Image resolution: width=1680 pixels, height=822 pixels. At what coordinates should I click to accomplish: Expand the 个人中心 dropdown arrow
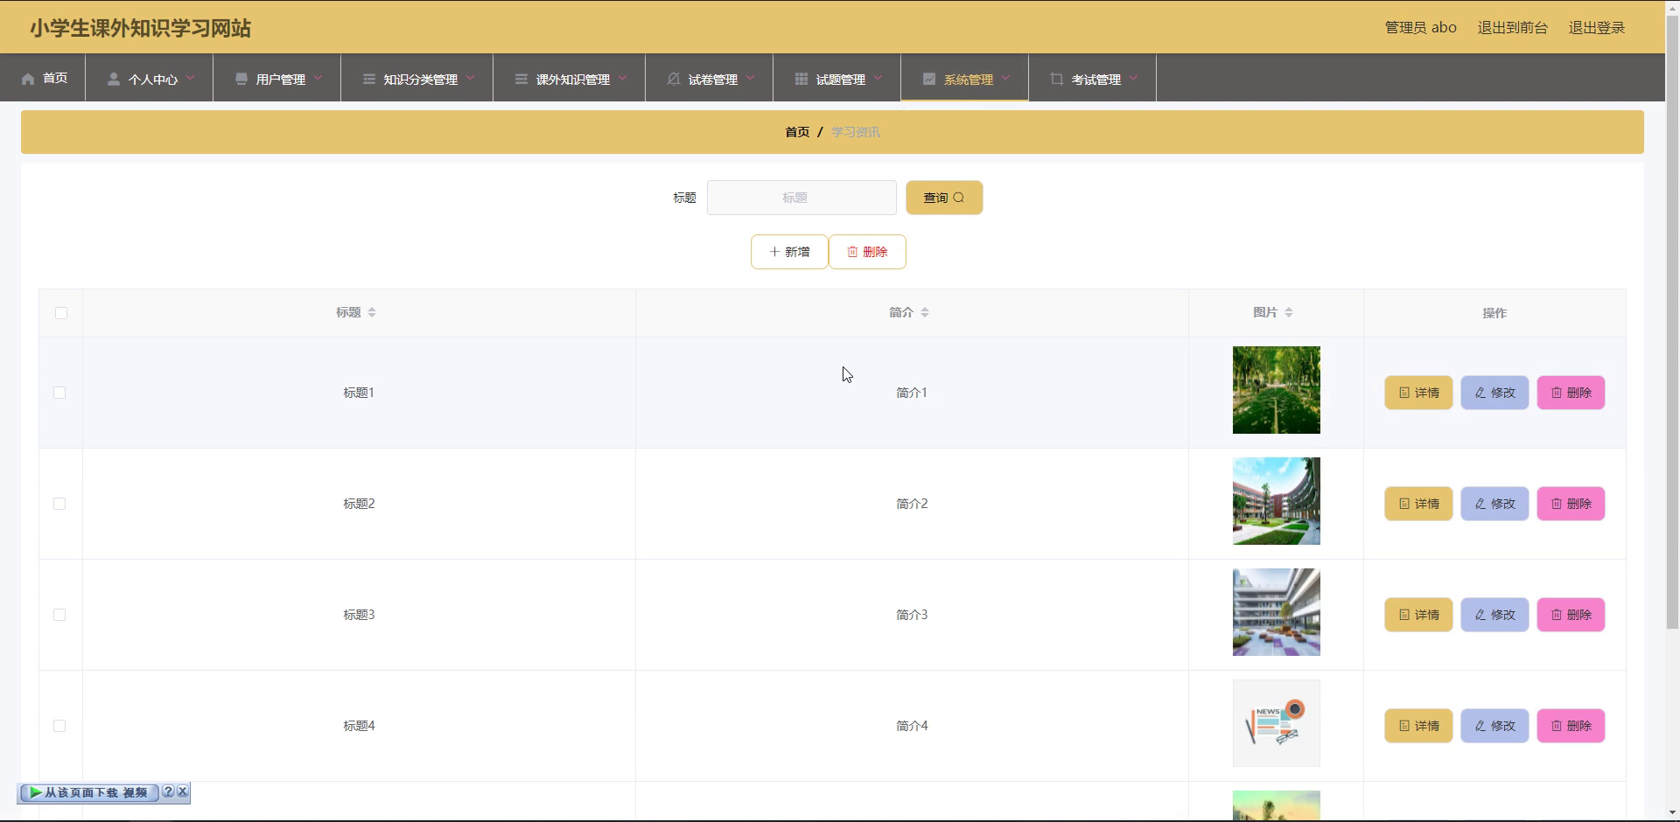tap(190, 78)
